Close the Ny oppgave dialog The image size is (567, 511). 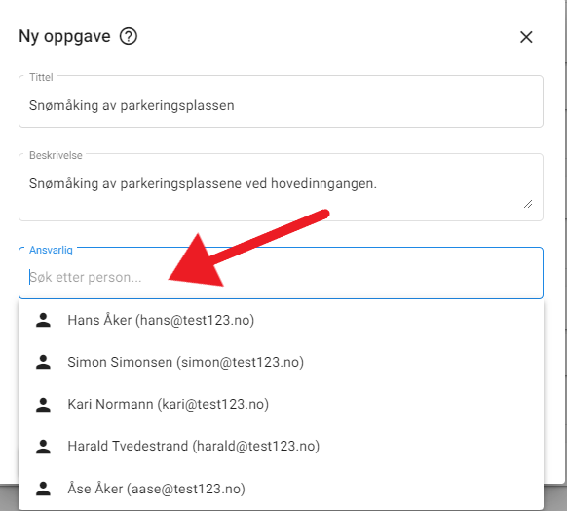[526, 37]
